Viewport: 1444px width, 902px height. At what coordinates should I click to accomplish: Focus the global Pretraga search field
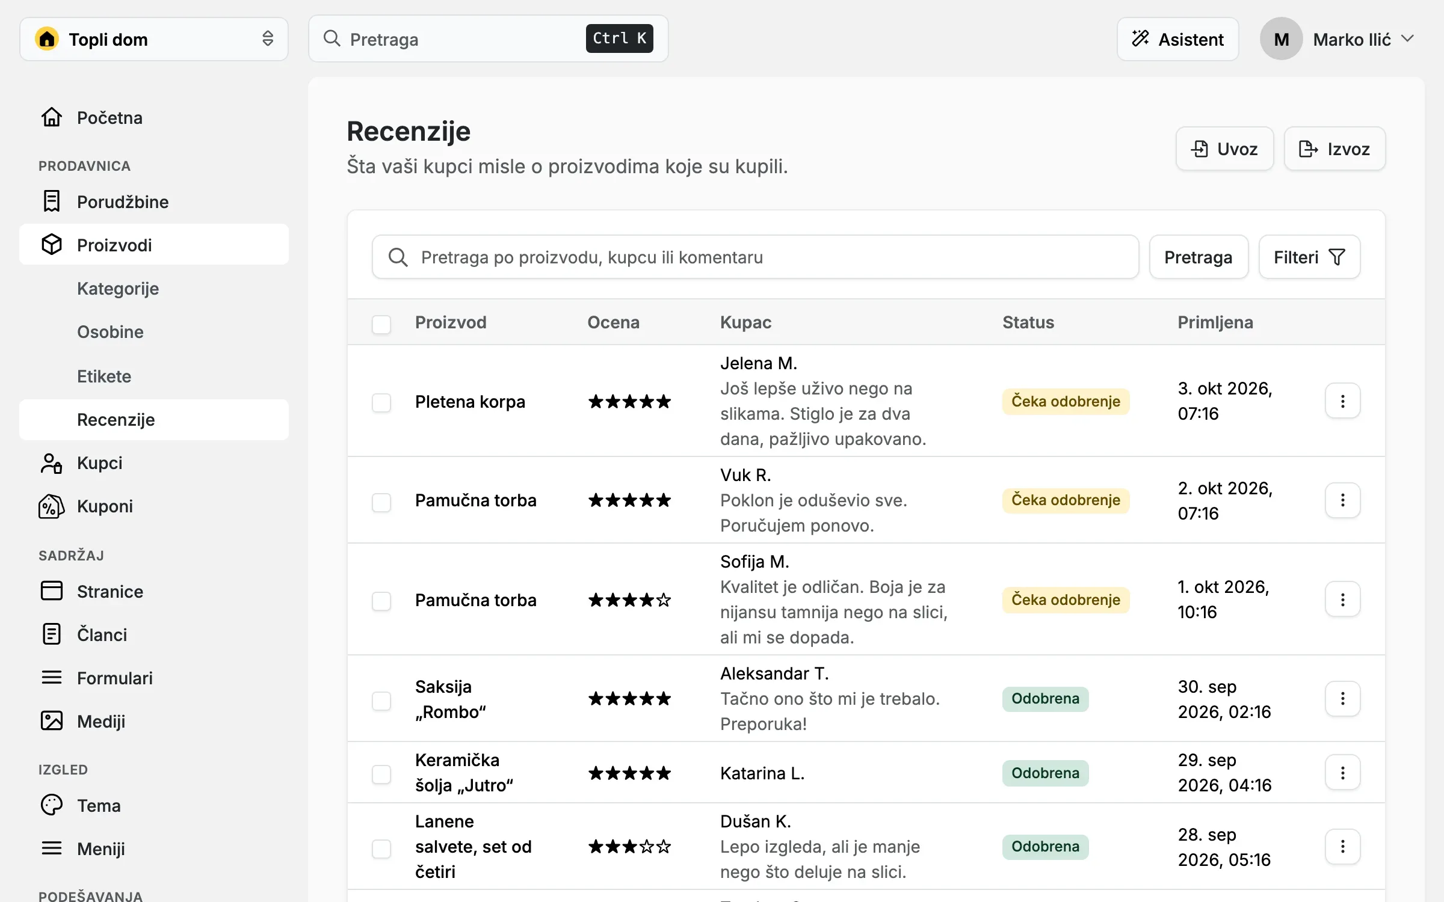tap(488, 39)
